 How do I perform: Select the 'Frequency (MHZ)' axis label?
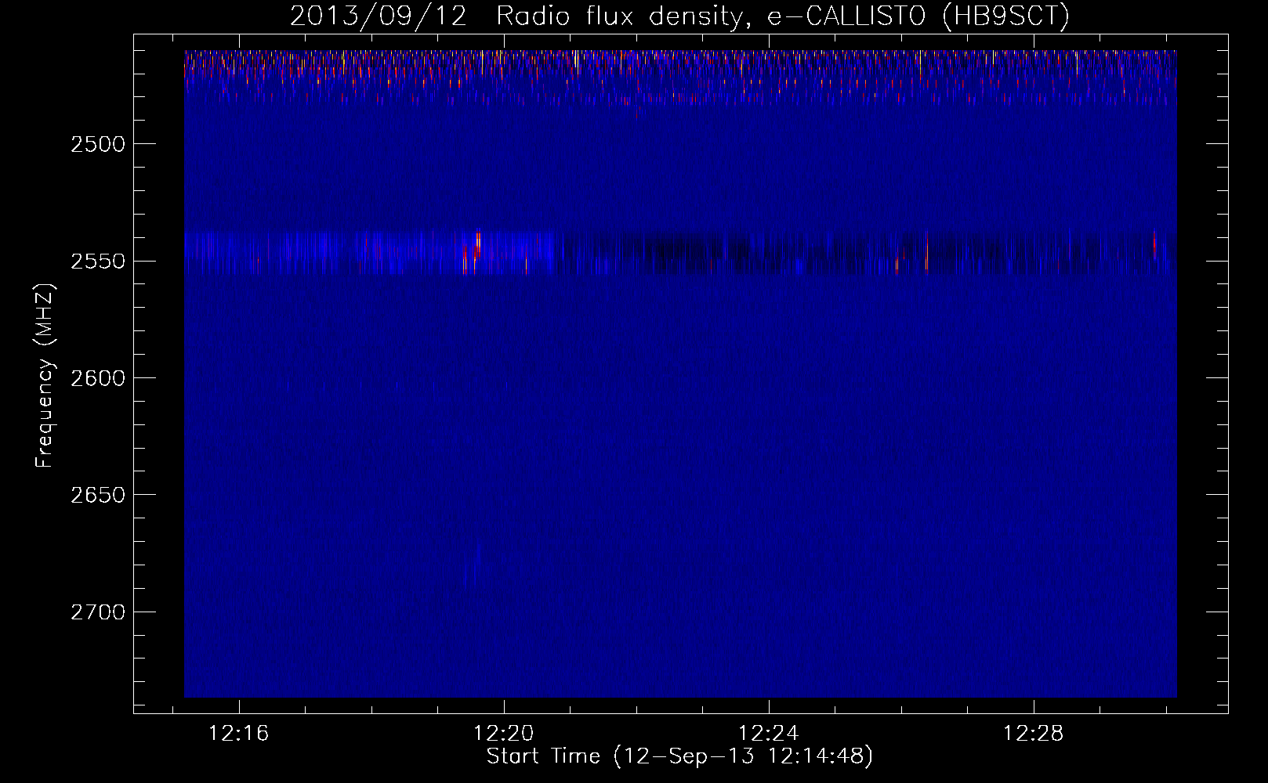point(45,376)
